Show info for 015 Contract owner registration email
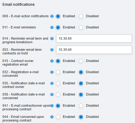The image size is (135, 123). click(x=52, y=61)
